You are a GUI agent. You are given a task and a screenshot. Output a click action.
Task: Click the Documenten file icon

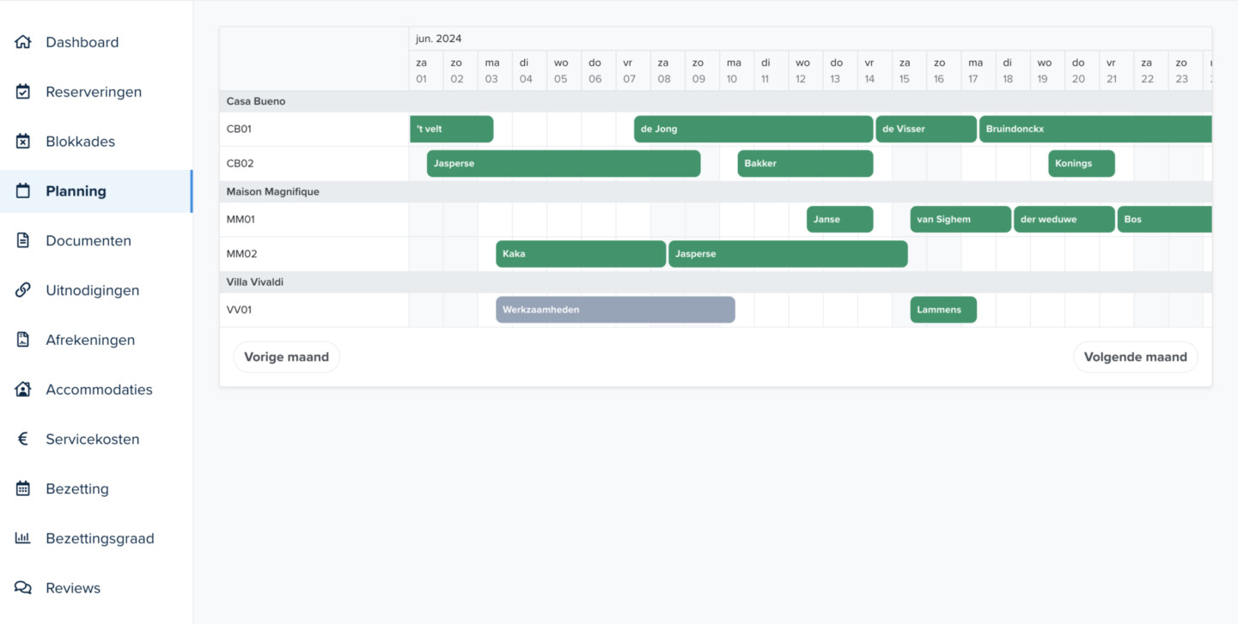(23, 241)
